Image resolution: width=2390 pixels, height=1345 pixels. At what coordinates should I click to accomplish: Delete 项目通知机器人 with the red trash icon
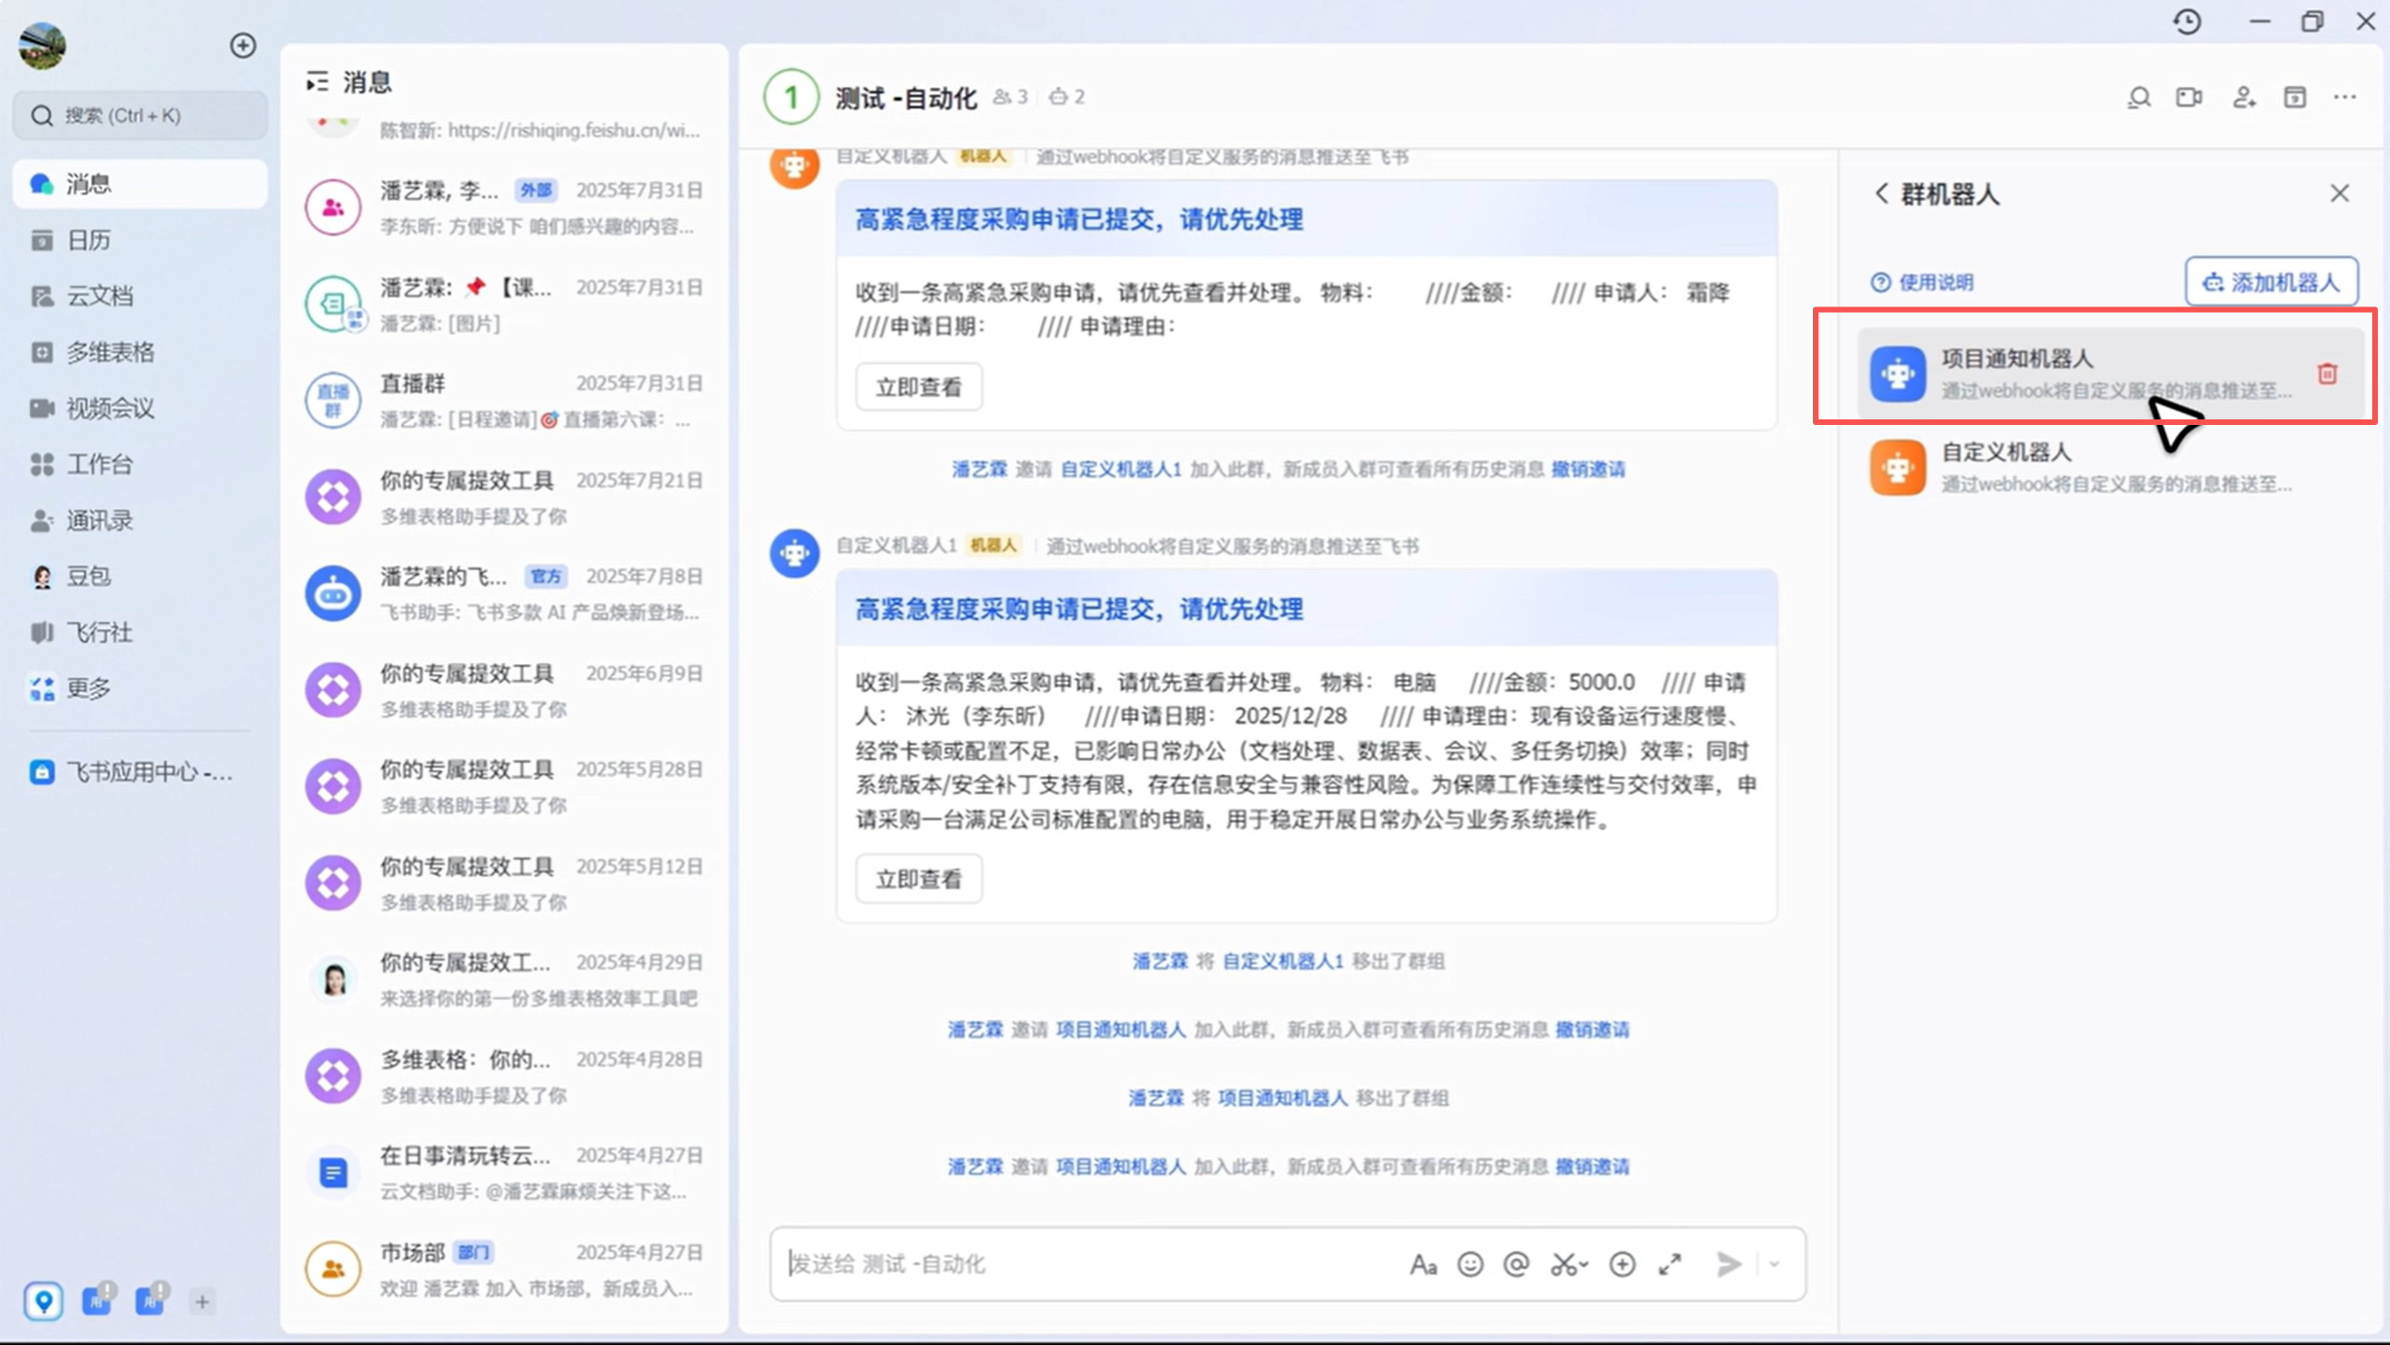click(2327, 374)
